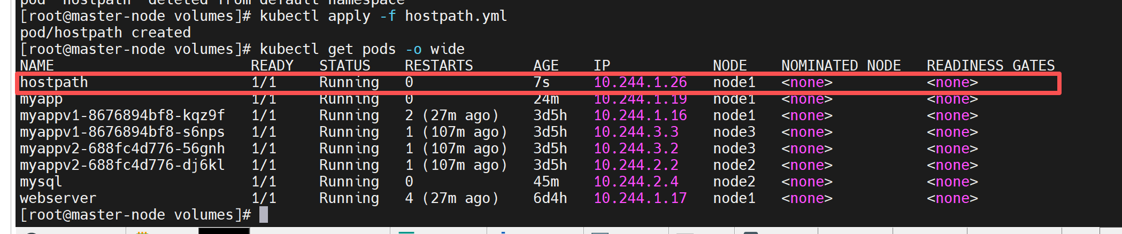Click the READY 1/1 value for webserver

[x=264, y=198]
